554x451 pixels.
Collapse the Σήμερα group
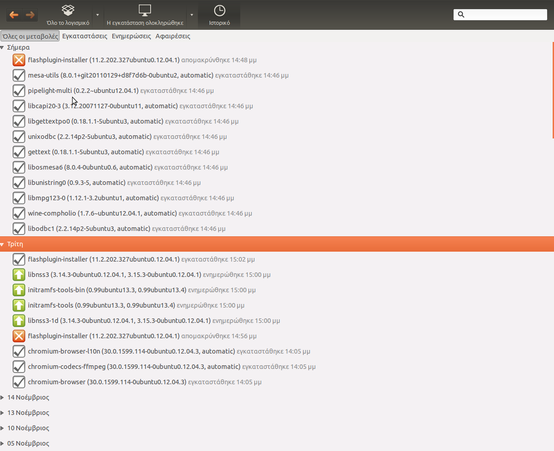tap(2, 47)
